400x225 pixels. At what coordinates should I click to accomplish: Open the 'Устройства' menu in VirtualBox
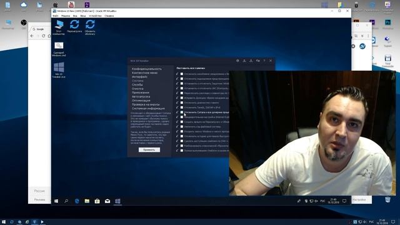tap(95, 16)
